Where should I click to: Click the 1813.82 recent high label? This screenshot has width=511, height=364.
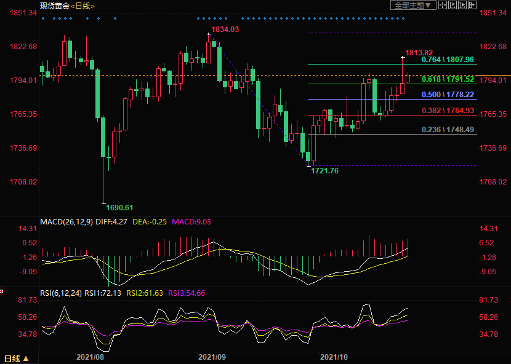419,53
